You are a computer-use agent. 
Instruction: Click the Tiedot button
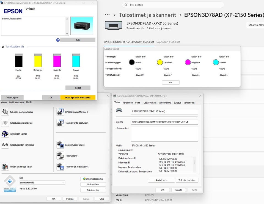(x=78, y=88)
